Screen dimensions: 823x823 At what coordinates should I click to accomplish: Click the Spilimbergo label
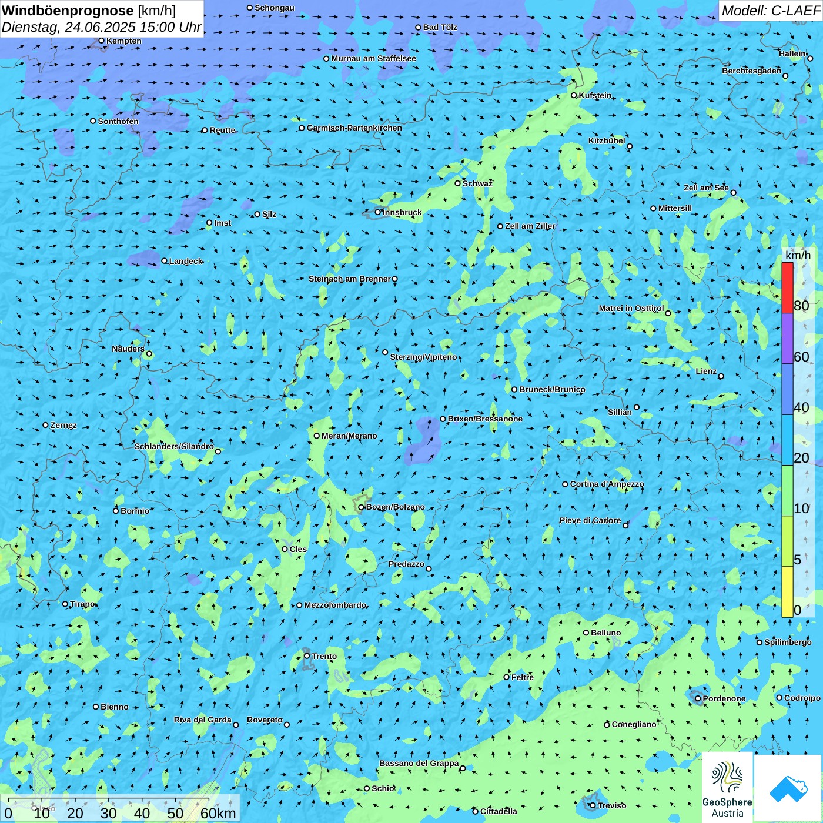point(788,642)
